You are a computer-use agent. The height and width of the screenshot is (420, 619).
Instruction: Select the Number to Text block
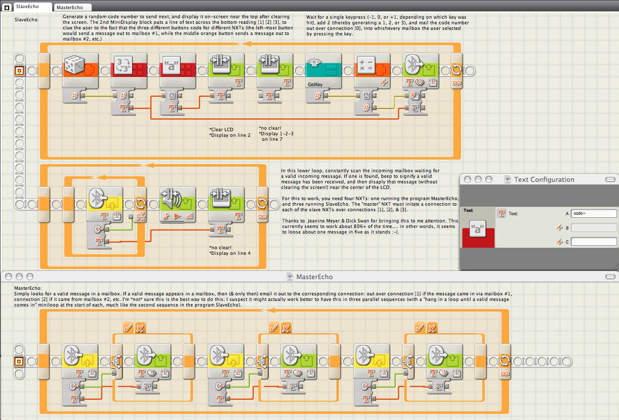pyautogui.click(x=129, y=70)
